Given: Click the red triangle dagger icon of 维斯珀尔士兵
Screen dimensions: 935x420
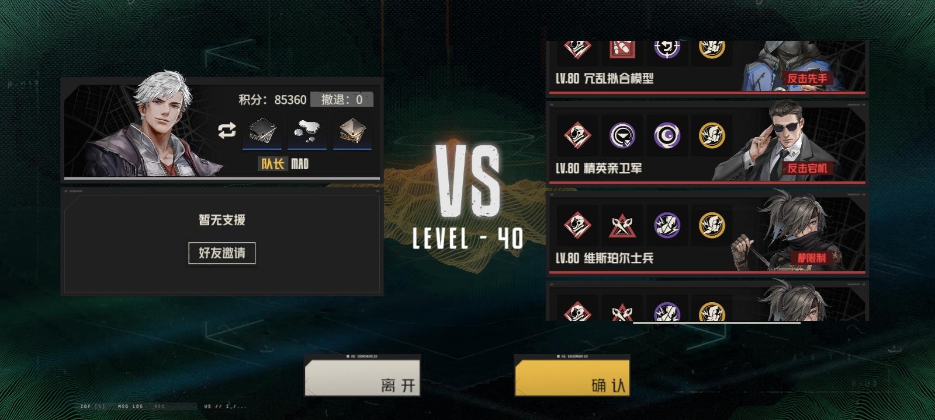Looking at the screenshot, I should click(x=622, y=226).
